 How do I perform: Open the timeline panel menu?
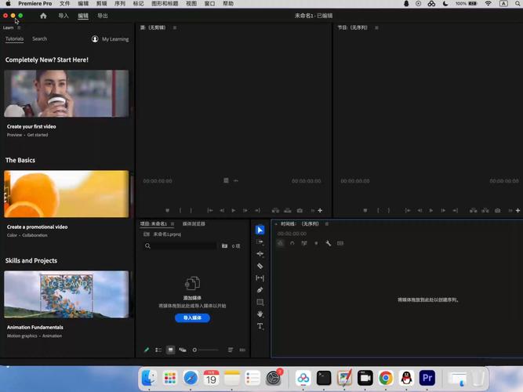pos(327,224)
